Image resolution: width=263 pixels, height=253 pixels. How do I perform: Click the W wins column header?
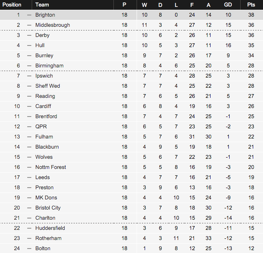144,5
